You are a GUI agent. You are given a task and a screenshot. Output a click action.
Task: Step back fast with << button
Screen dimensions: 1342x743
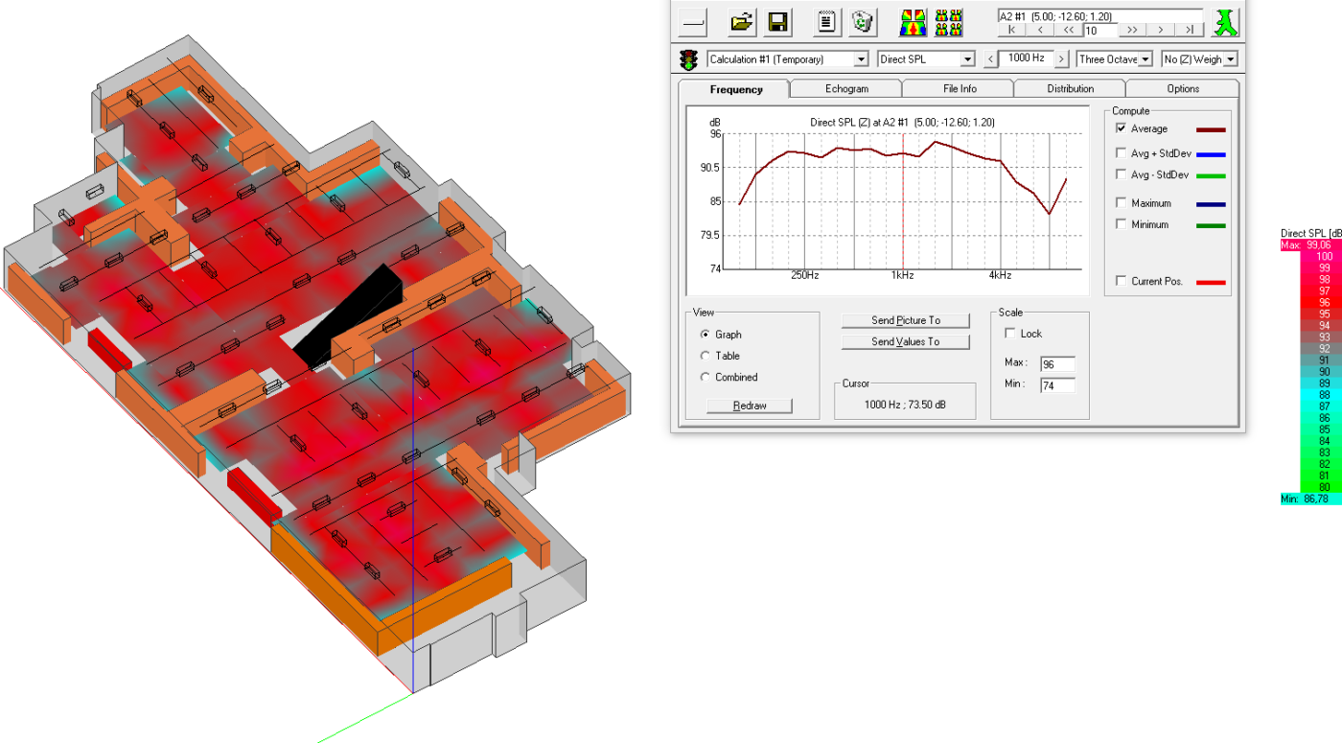(1069, 30)
